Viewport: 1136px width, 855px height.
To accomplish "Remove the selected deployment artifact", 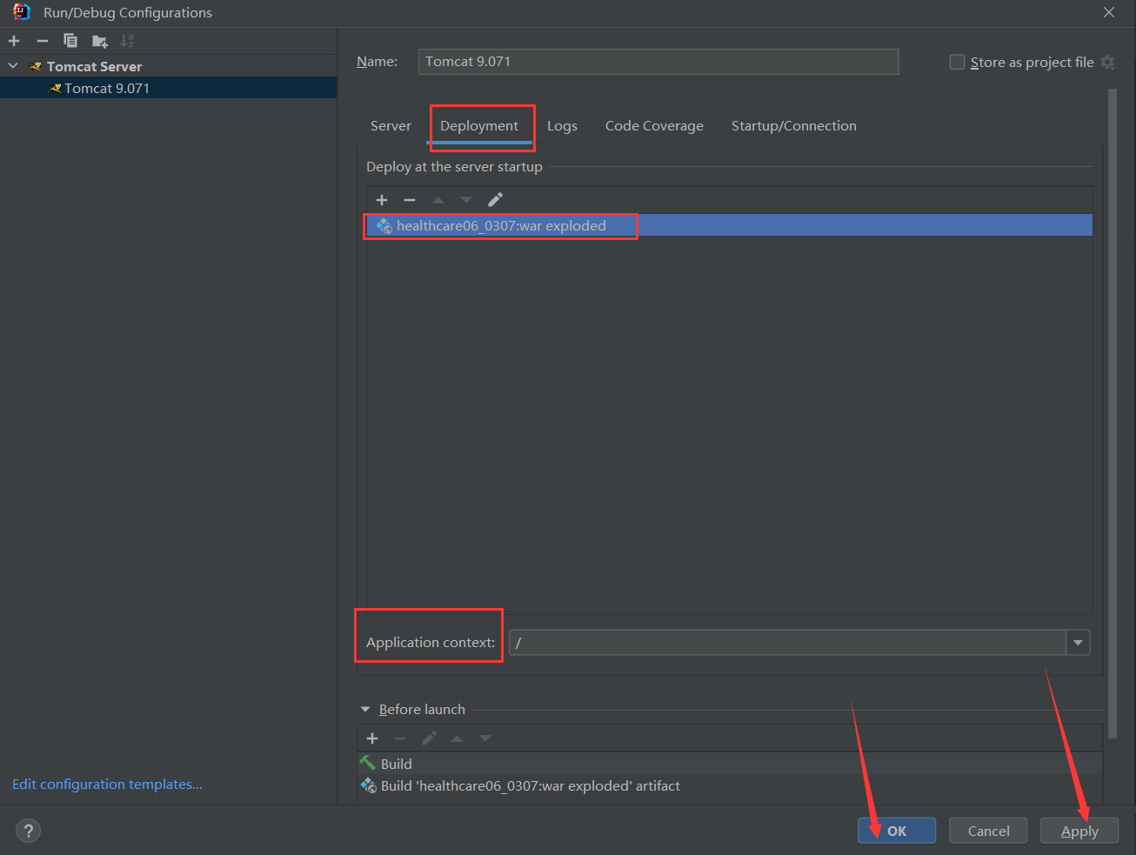I will (x=410, y=200).
